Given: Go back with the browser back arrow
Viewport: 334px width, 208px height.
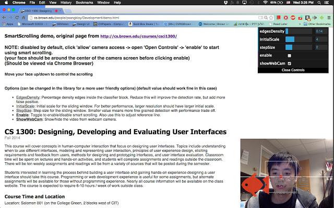Looking at the screenshot, I should point(4,18).
